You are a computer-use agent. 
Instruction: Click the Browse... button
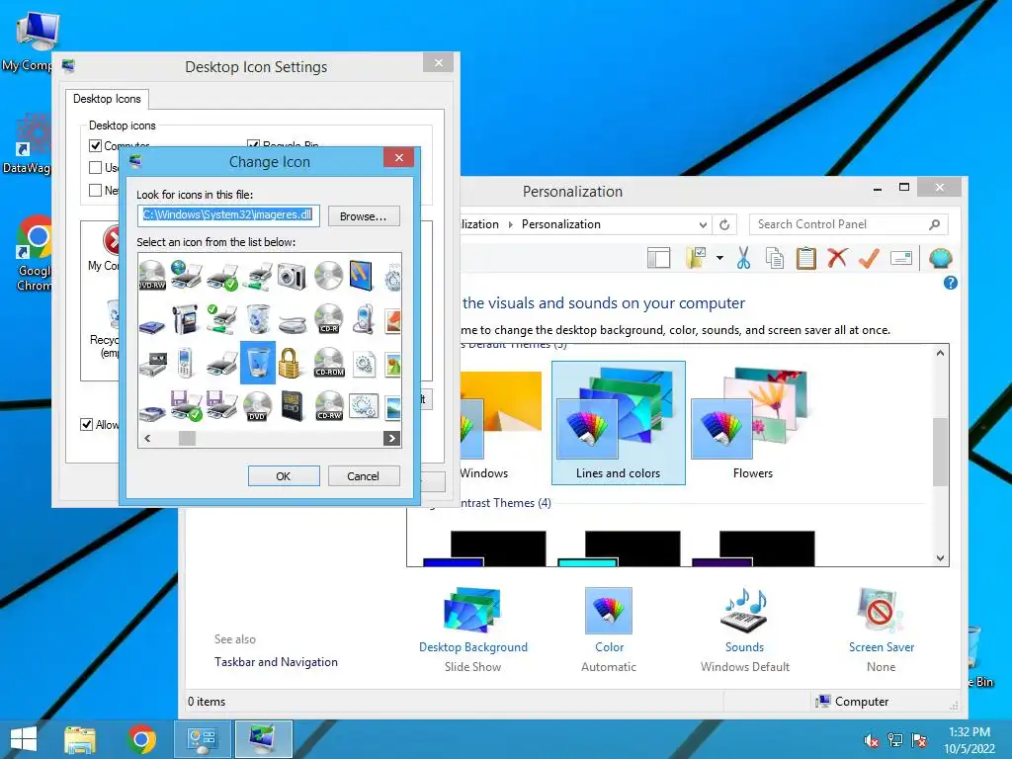(364, 216)
